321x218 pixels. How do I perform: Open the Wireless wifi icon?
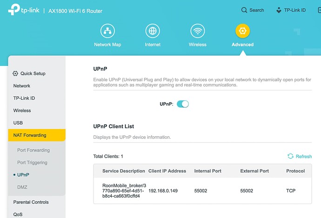(x=198, y=31)
